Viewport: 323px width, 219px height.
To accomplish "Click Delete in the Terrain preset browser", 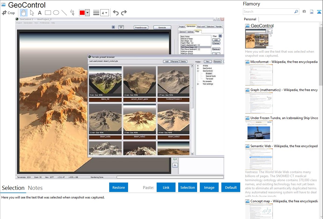I will tap(183, 62).
